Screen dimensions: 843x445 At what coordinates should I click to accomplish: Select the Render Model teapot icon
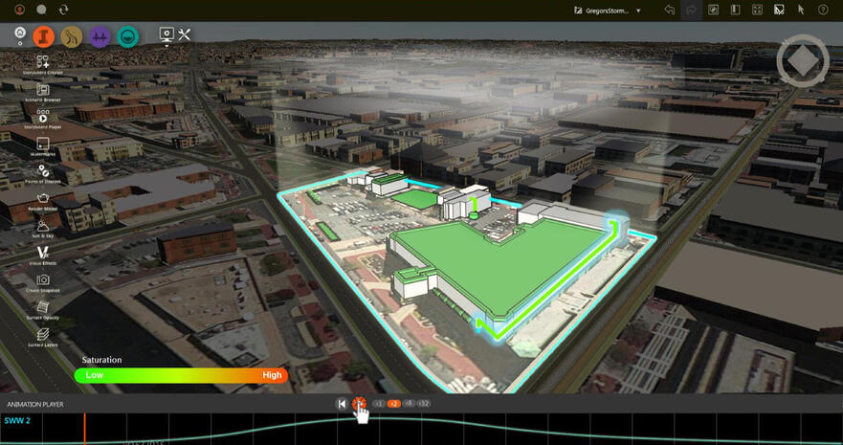(x=42, y=197)
